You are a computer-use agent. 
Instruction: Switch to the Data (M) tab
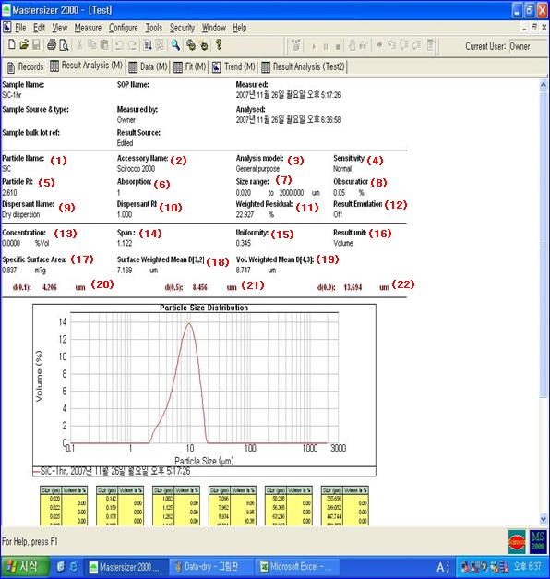148,66
